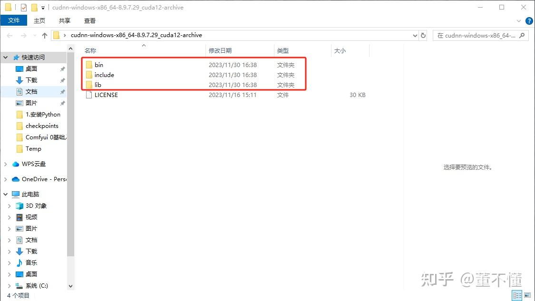The image size is (535, 301).
Task: Open the Temp folder in sidebar
Action: (x=33, y=149)
